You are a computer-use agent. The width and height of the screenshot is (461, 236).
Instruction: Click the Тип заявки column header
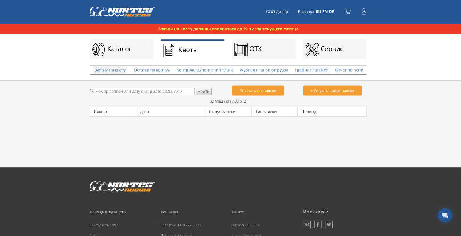[274, 111]
